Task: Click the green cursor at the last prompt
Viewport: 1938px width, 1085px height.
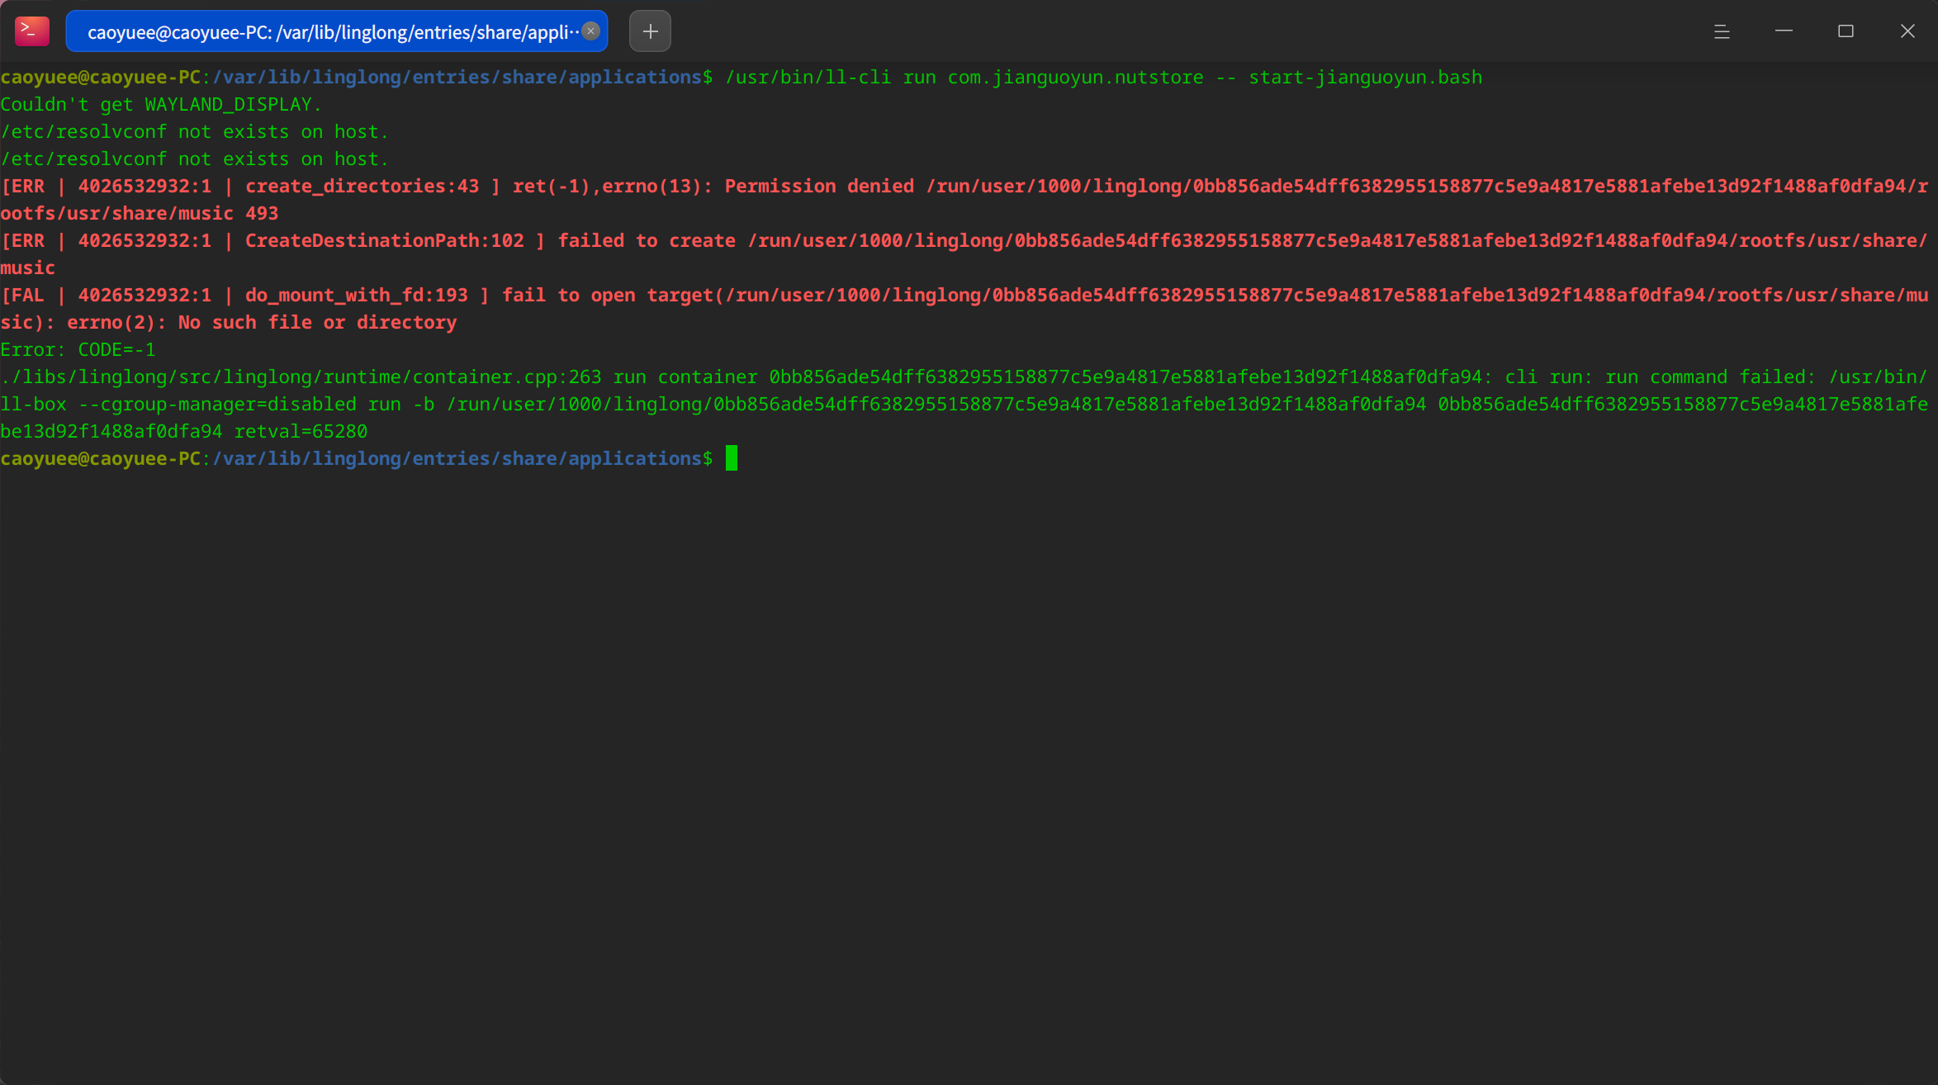Action: point(732,458)
